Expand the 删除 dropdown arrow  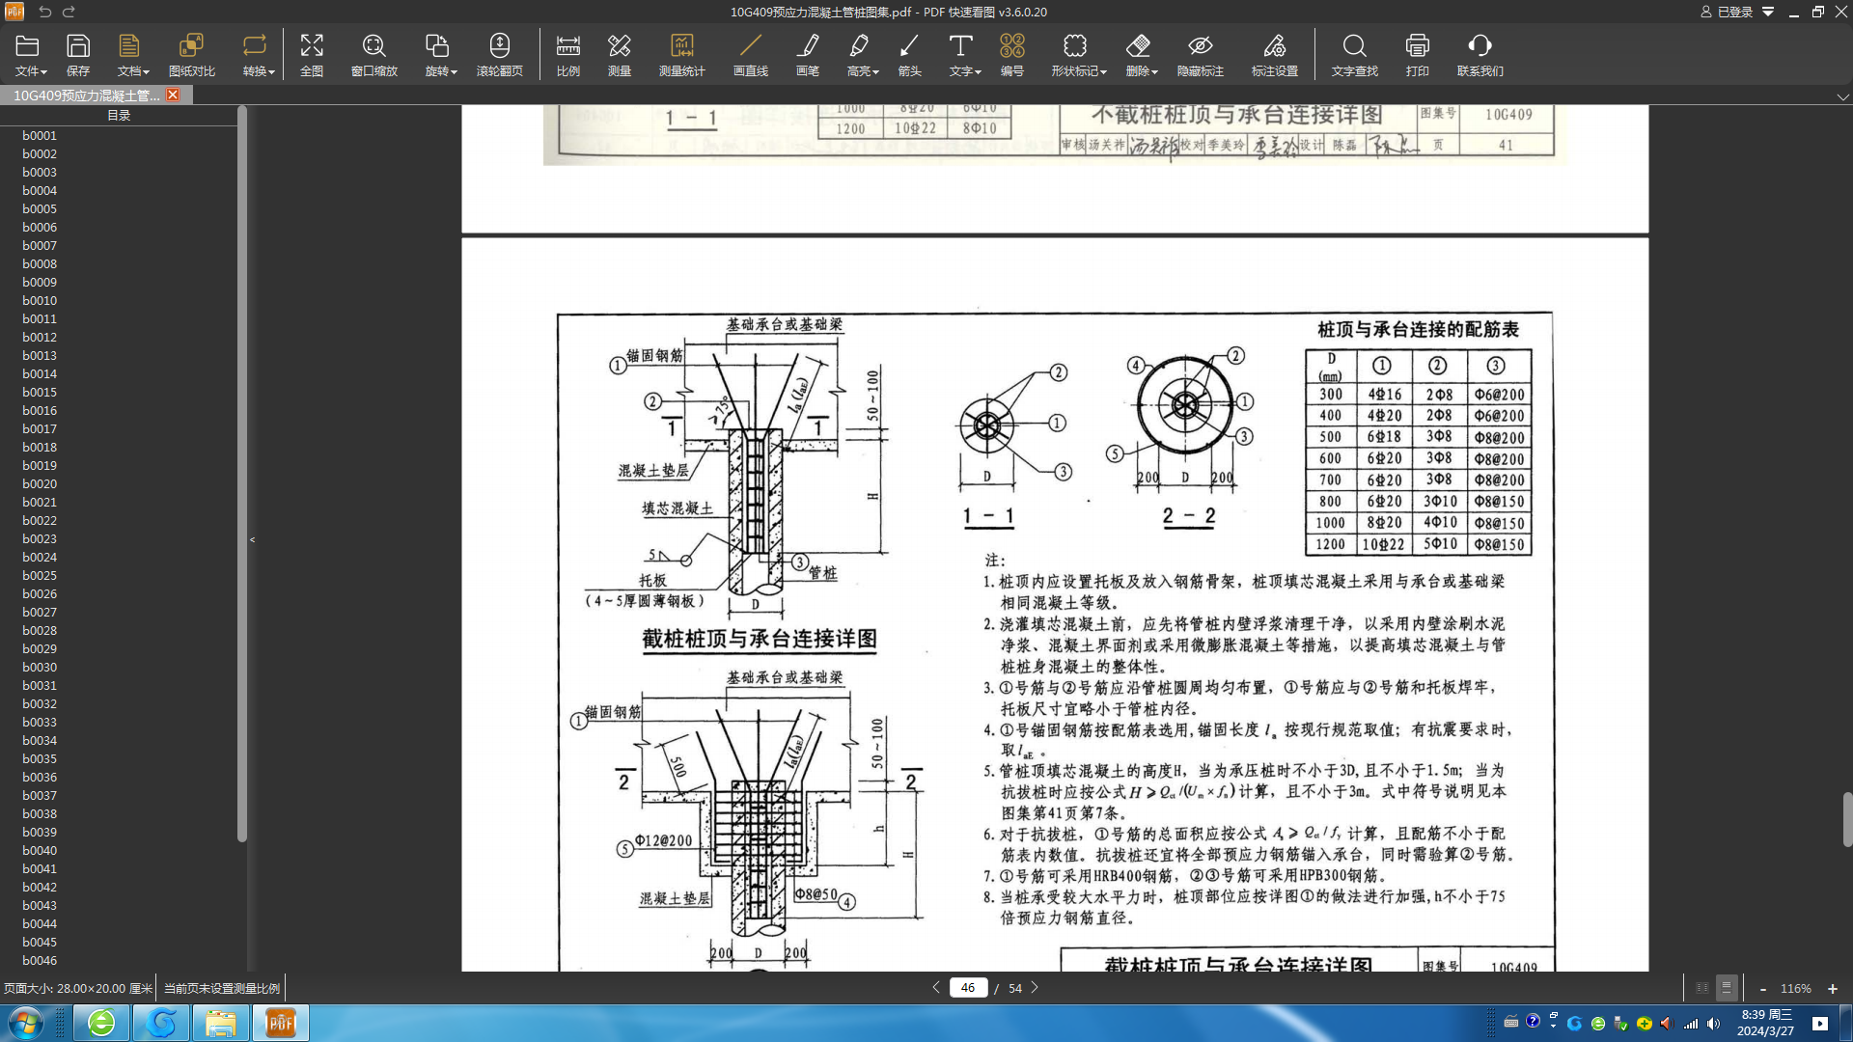pyautogui.click(x=1155, y=72)
